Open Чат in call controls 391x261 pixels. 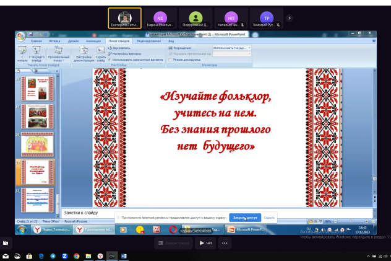pyautogui.click(x=206, y=243)
